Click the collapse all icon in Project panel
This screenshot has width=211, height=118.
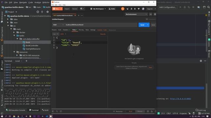click(x=42, y=12)
